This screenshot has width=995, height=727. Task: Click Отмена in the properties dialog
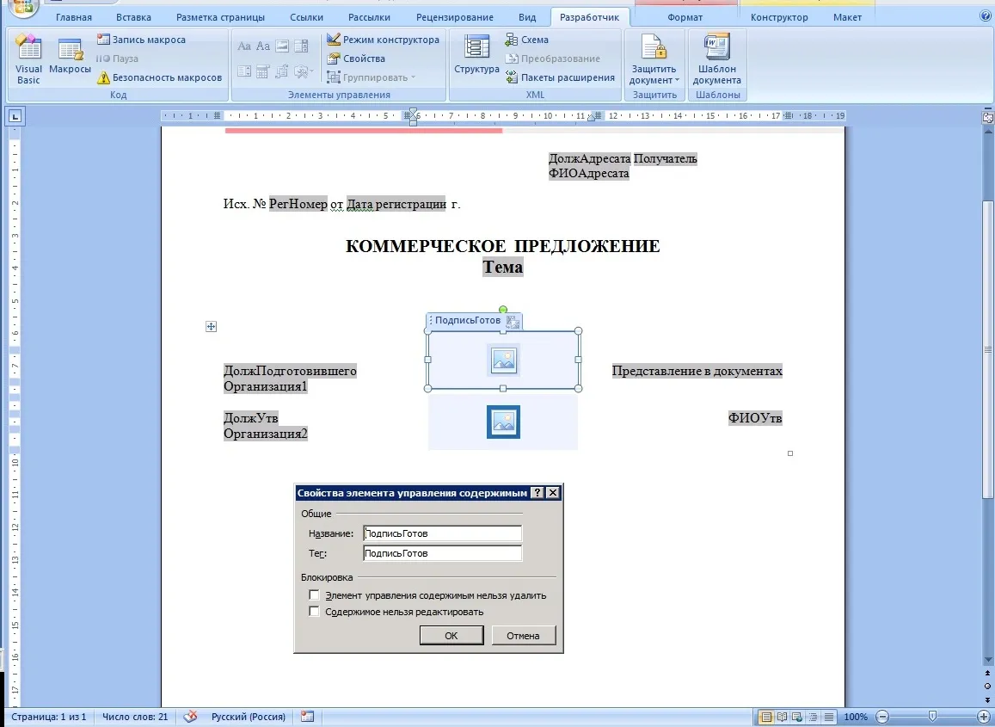[x=524, y=636]
